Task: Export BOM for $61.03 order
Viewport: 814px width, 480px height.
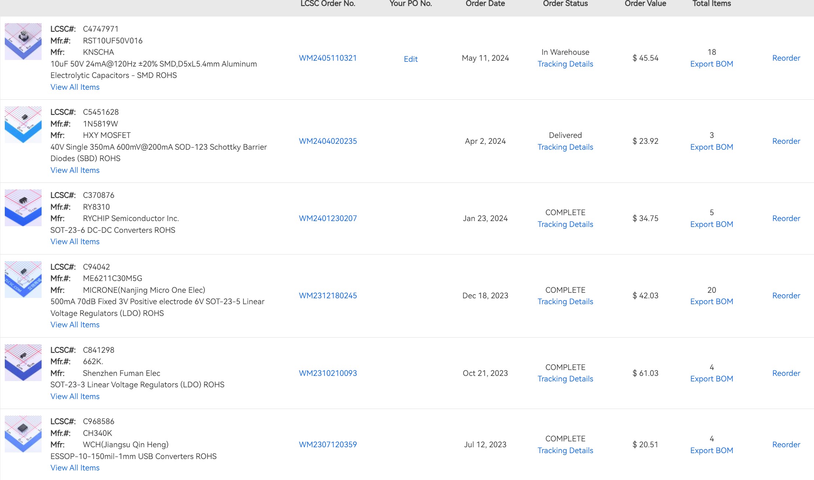Action: 711,379
